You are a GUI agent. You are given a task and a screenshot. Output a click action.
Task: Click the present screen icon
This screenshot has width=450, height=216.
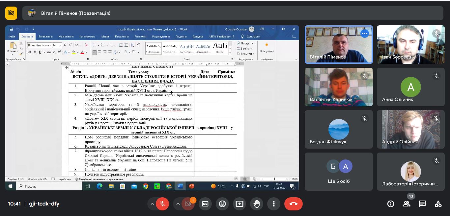239,204
